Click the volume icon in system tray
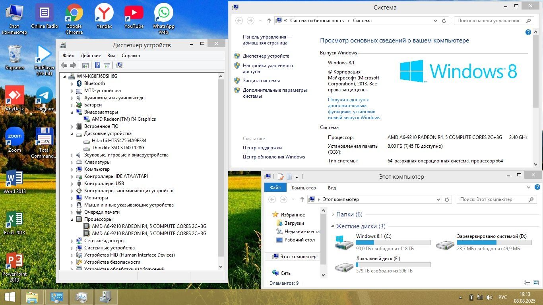Image resolution: width=543 pixels, height=305 pixels. 489,297
